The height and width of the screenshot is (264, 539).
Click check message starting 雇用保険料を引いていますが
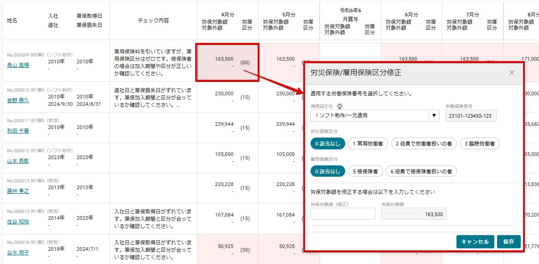pyautogui.click(x=153, y=62)
